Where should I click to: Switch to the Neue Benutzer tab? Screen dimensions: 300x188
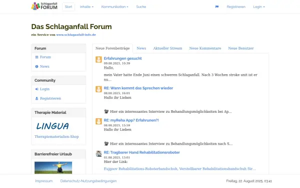pyautogui.click(x=241, y=48)
